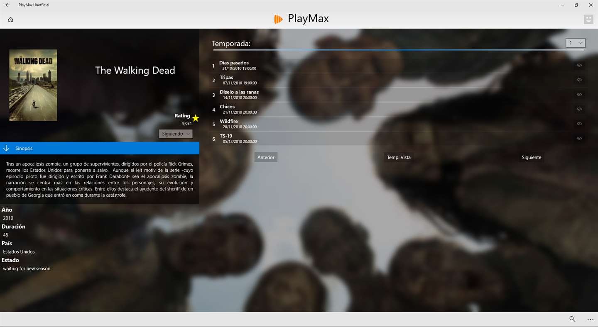Go to the Anterior season
This screenshot has height=327, width=598.
[266, 157]
